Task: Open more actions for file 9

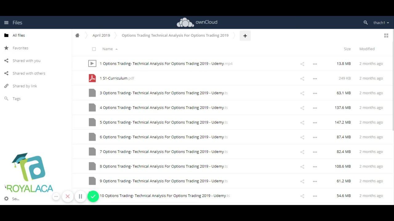Action: coord(315,181)
